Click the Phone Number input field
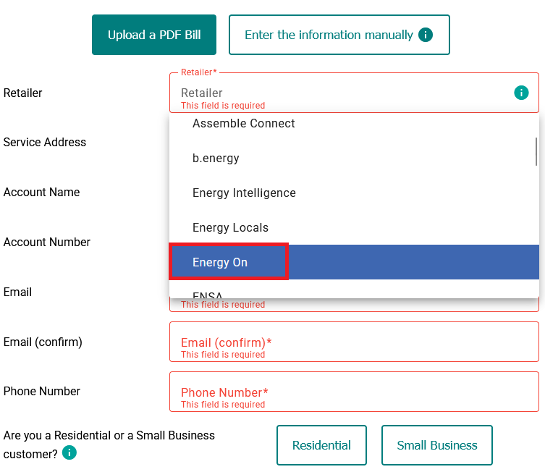This screenshot has width=545, height=472. pyautogui.click(x=354, y=392)
